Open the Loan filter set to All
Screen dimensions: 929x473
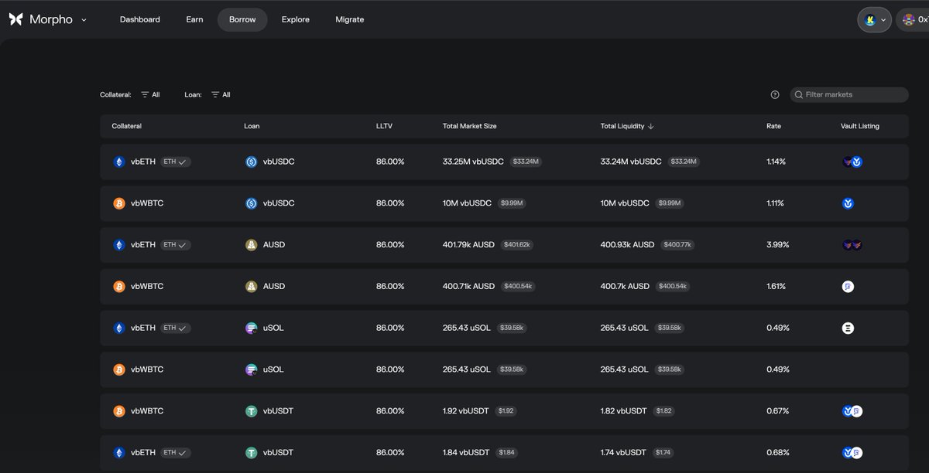221,94
